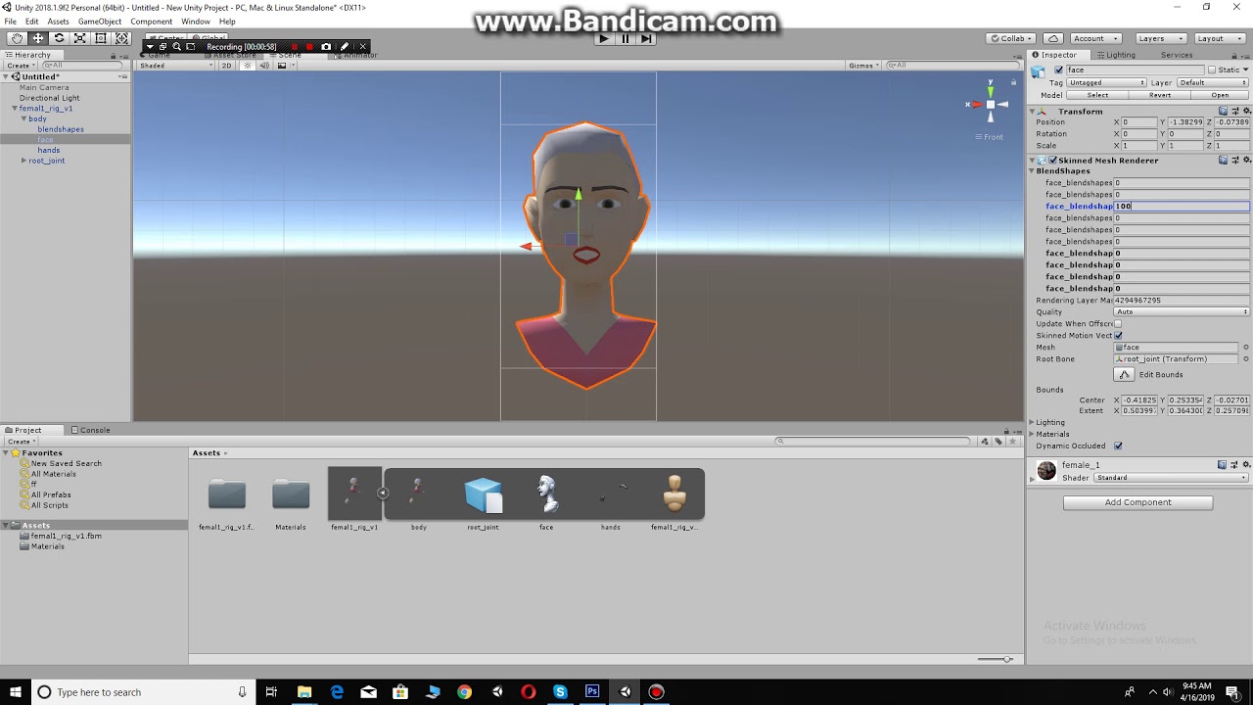Switch to the Console tab
Image resolution: width=1253 pixels, height=705 pixels.
[x=89, y=430]
